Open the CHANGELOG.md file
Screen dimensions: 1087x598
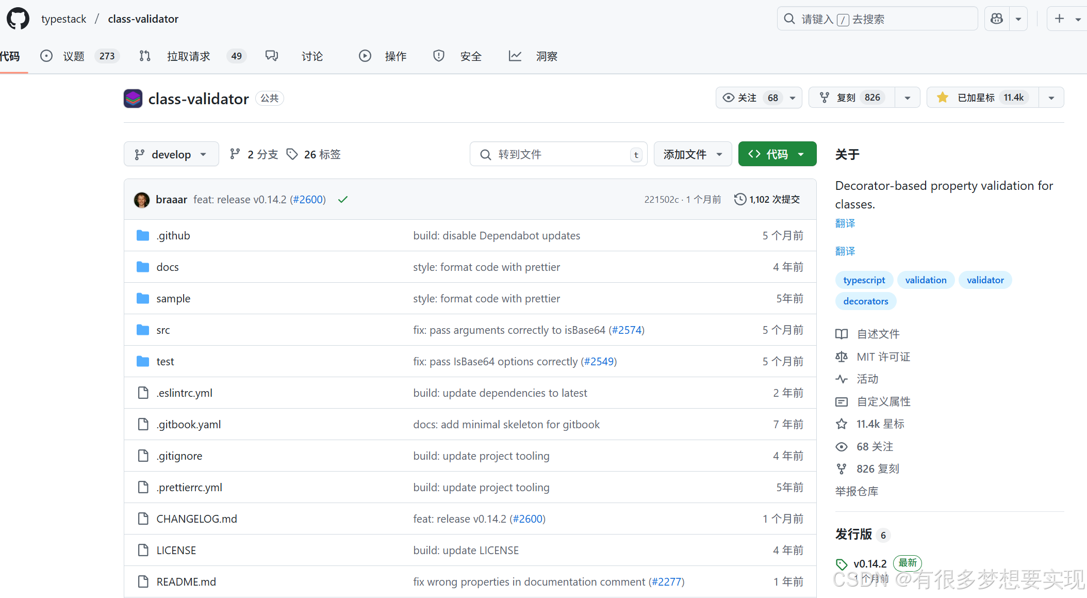[x=196, y=519]
